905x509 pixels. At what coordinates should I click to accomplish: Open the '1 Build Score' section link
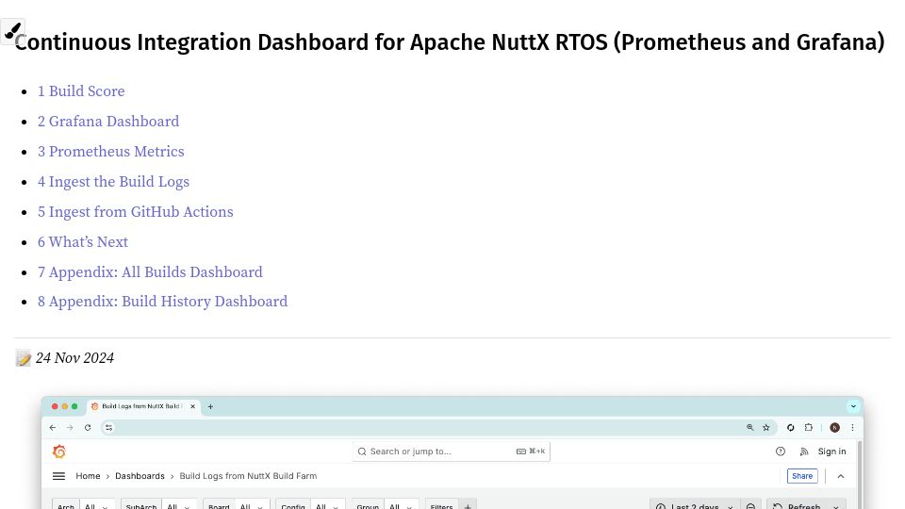tap(81, 91)
